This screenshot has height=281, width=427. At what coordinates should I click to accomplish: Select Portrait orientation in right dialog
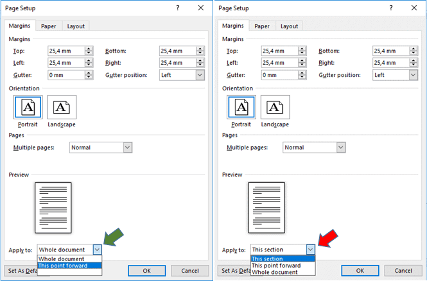241,107
